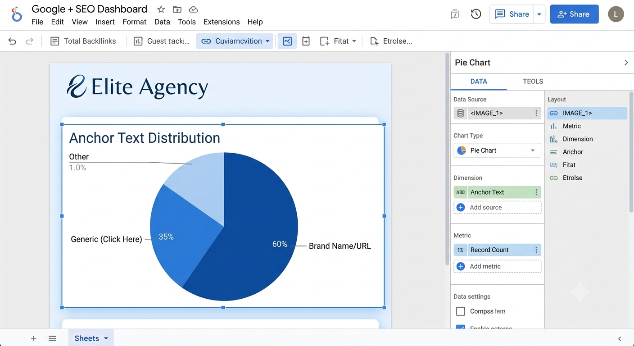Open the Format menu
The image size is (634, 346).
(x=135, y=22)
